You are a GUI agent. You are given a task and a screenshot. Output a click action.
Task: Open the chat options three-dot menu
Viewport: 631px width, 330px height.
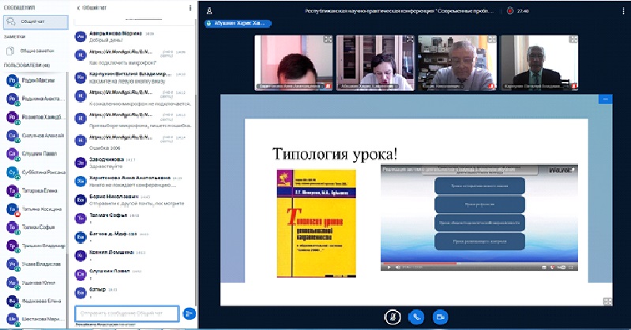click(190, 8)
